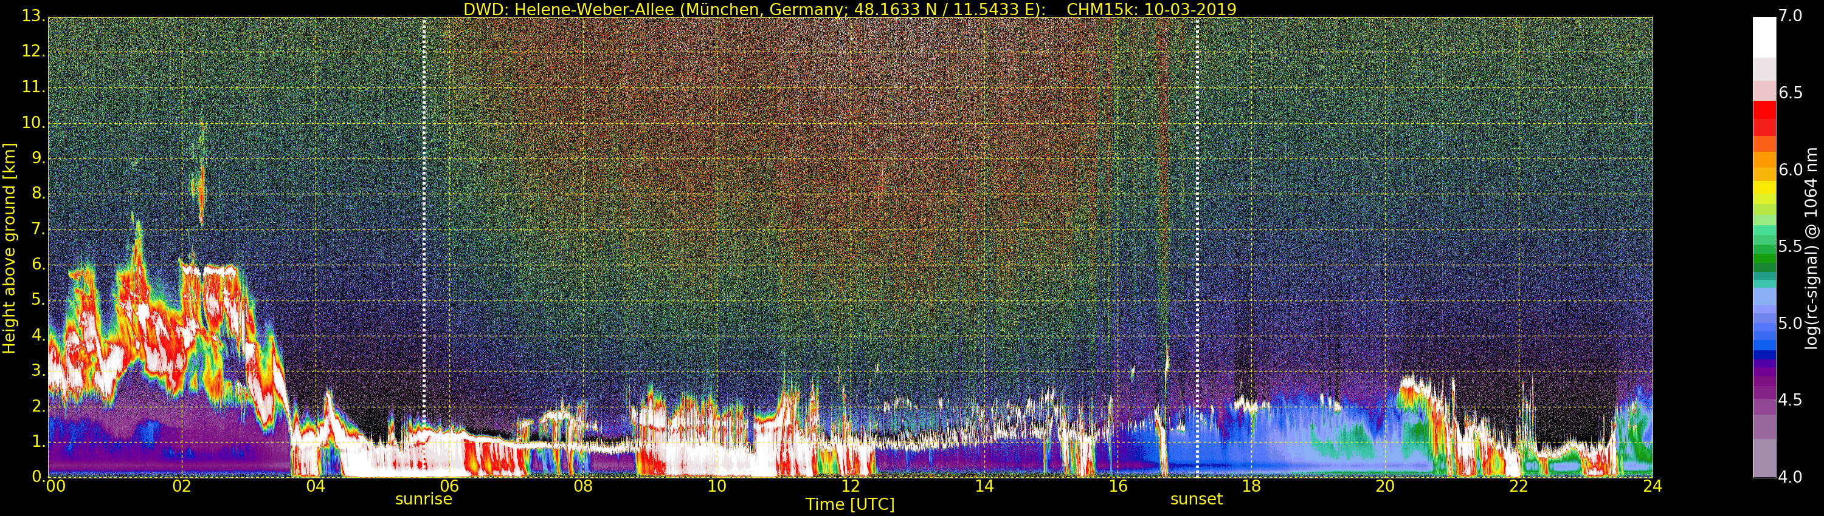Click the "sunrise" label below the time axis

[423, 499]
